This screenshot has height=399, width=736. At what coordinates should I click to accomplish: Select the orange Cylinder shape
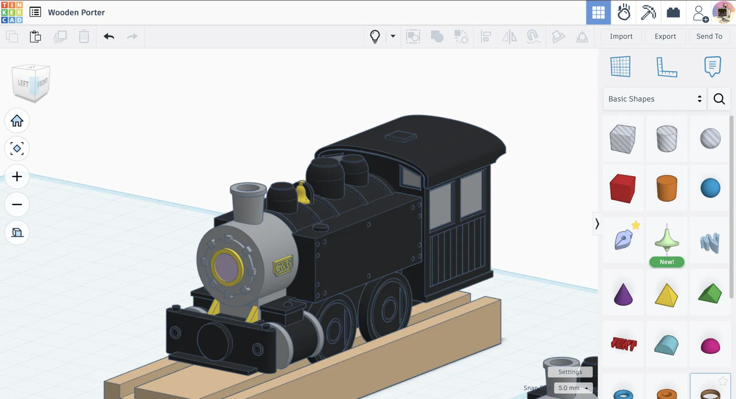667,188
